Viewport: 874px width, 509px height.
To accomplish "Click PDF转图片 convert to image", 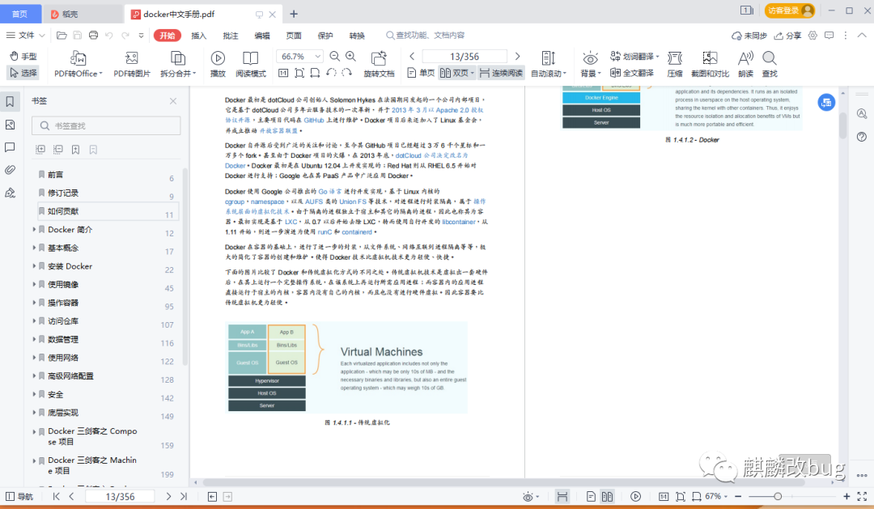I will pos(132,64).
